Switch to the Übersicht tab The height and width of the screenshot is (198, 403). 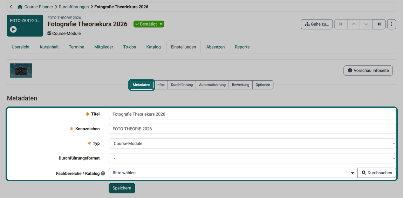pyautogui.click(x=21, y=47)
